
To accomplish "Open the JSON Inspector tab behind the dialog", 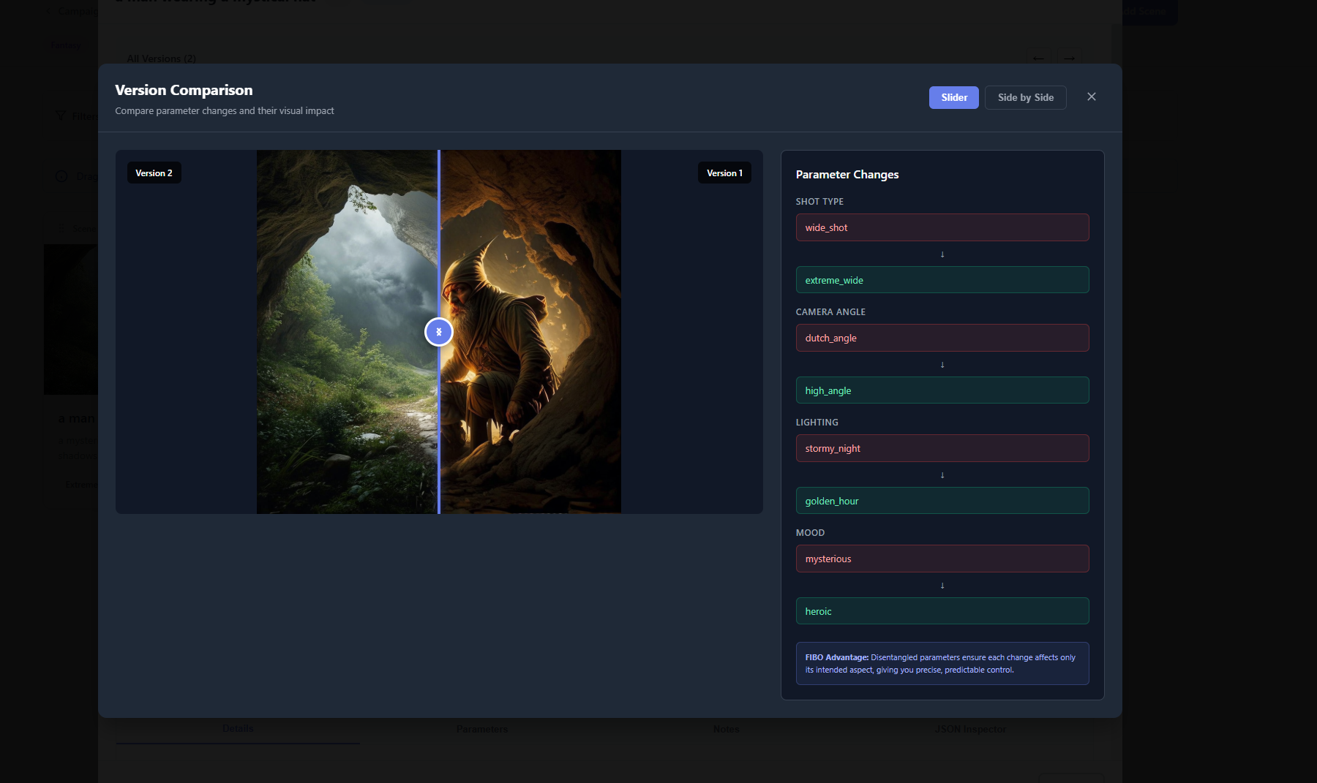I will [x=970, y=729].
